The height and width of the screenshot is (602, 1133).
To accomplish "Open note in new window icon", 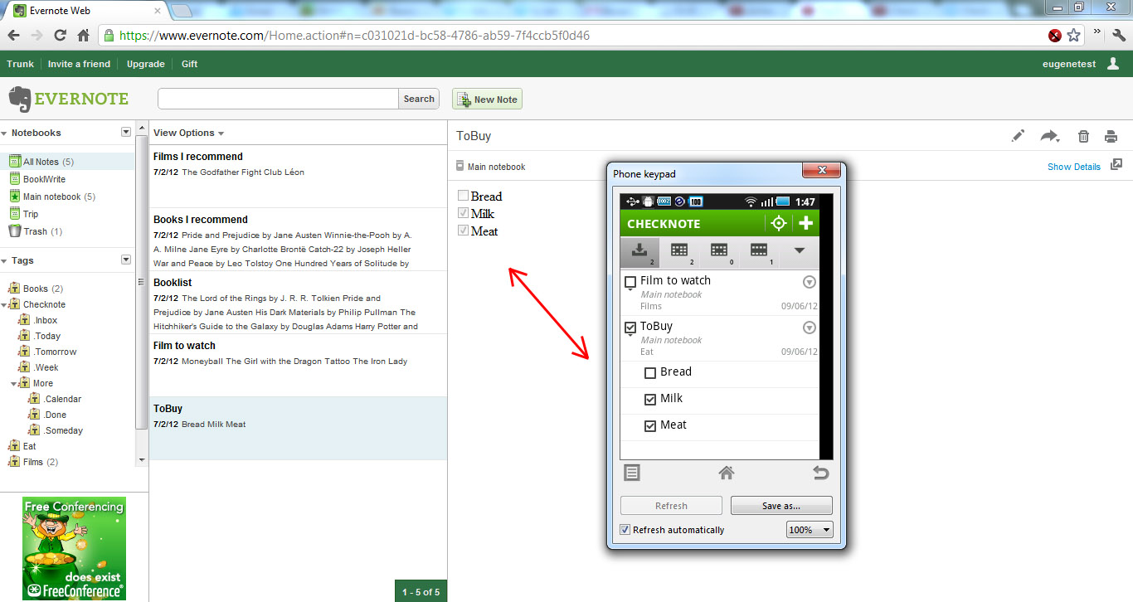I will point(1116,165).
